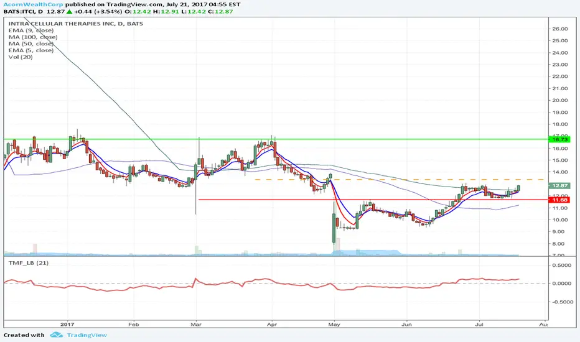Click the 0.5000 value on TMF axis
The image size is (580, 342).
562,265
